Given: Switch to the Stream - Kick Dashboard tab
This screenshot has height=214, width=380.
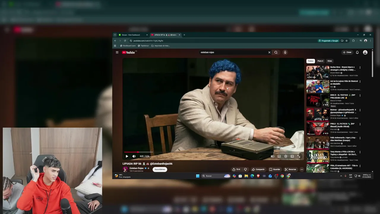Looking at the screenshot, I should [133, 35].
